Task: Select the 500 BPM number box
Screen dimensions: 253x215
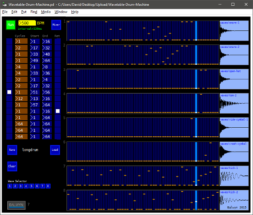Action: click(27, 23)
